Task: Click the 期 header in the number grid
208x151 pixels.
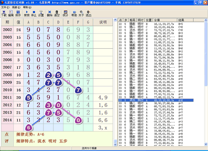Action: pos(7,22)
